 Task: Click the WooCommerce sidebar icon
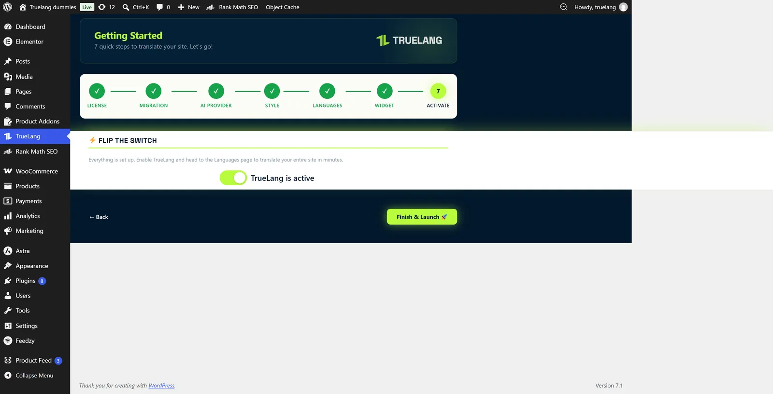pyautogui.click(x=8, y=171)
